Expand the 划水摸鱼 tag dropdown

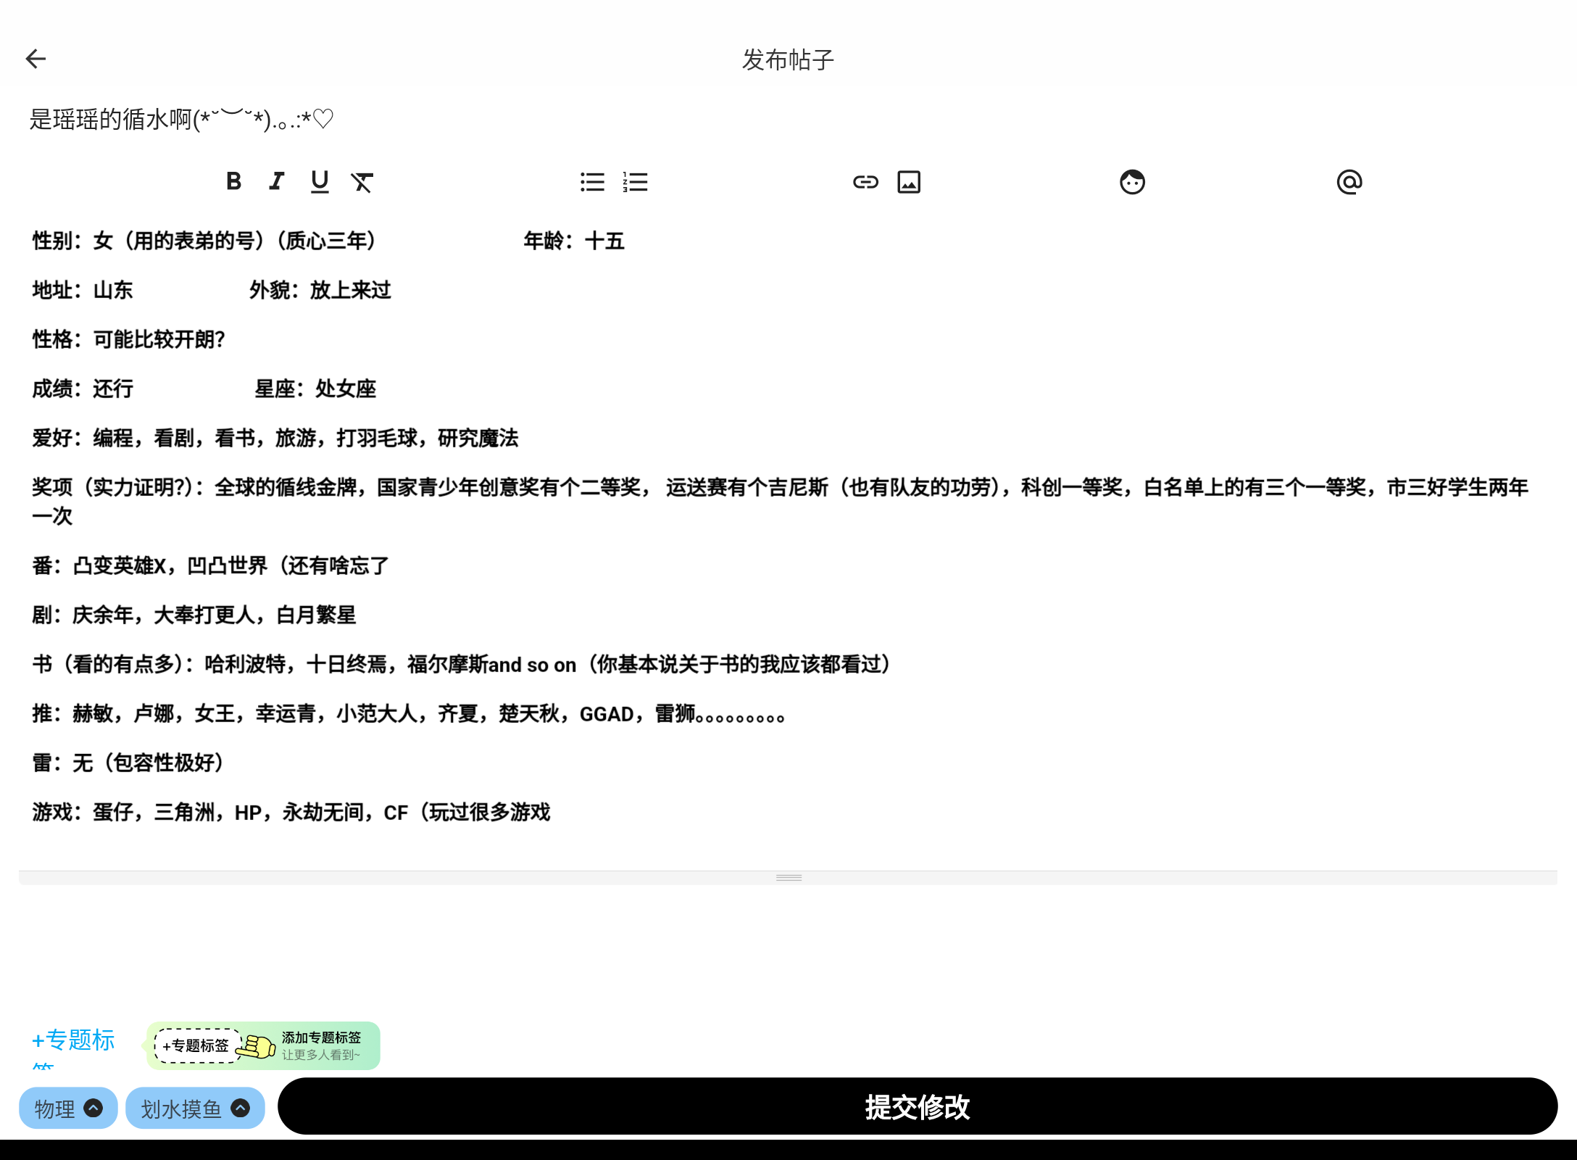point(195,1108)
